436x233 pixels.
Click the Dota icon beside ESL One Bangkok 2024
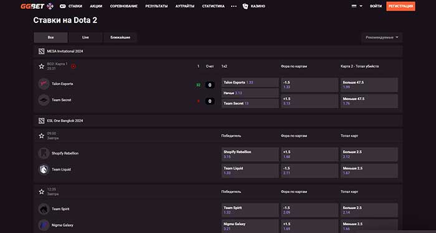[x=42, y=121]
